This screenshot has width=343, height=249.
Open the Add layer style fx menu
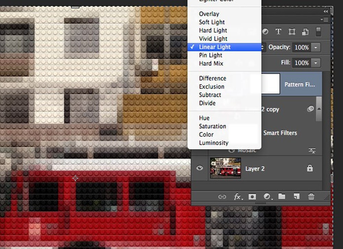coord(238,197)
